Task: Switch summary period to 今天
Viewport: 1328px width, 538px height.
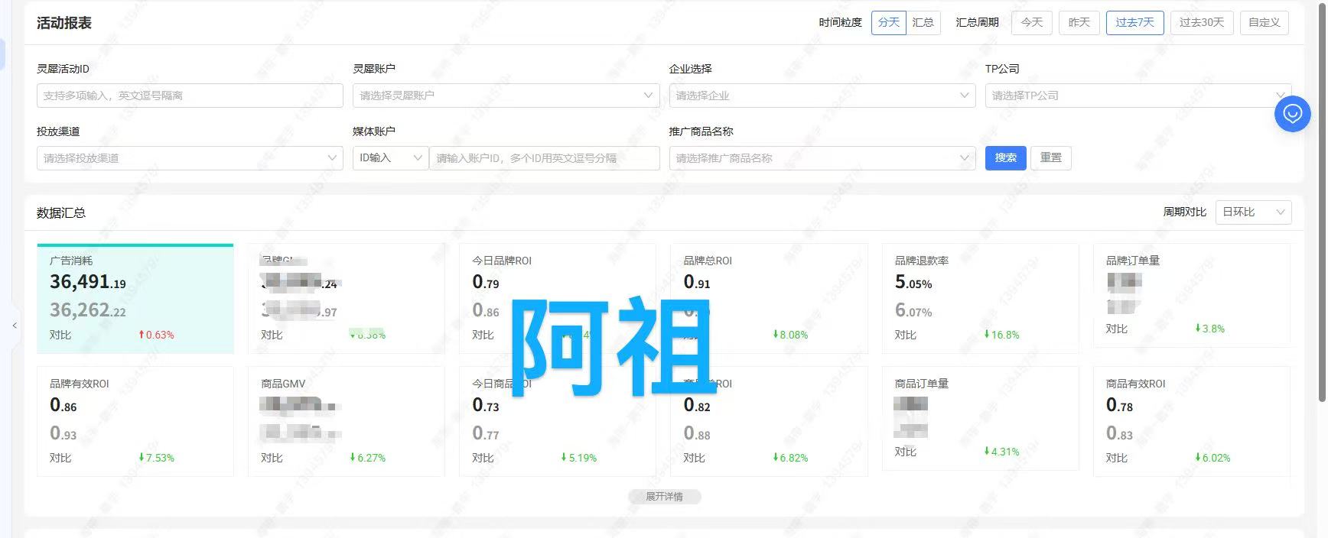Action: tap(1031, 23)
